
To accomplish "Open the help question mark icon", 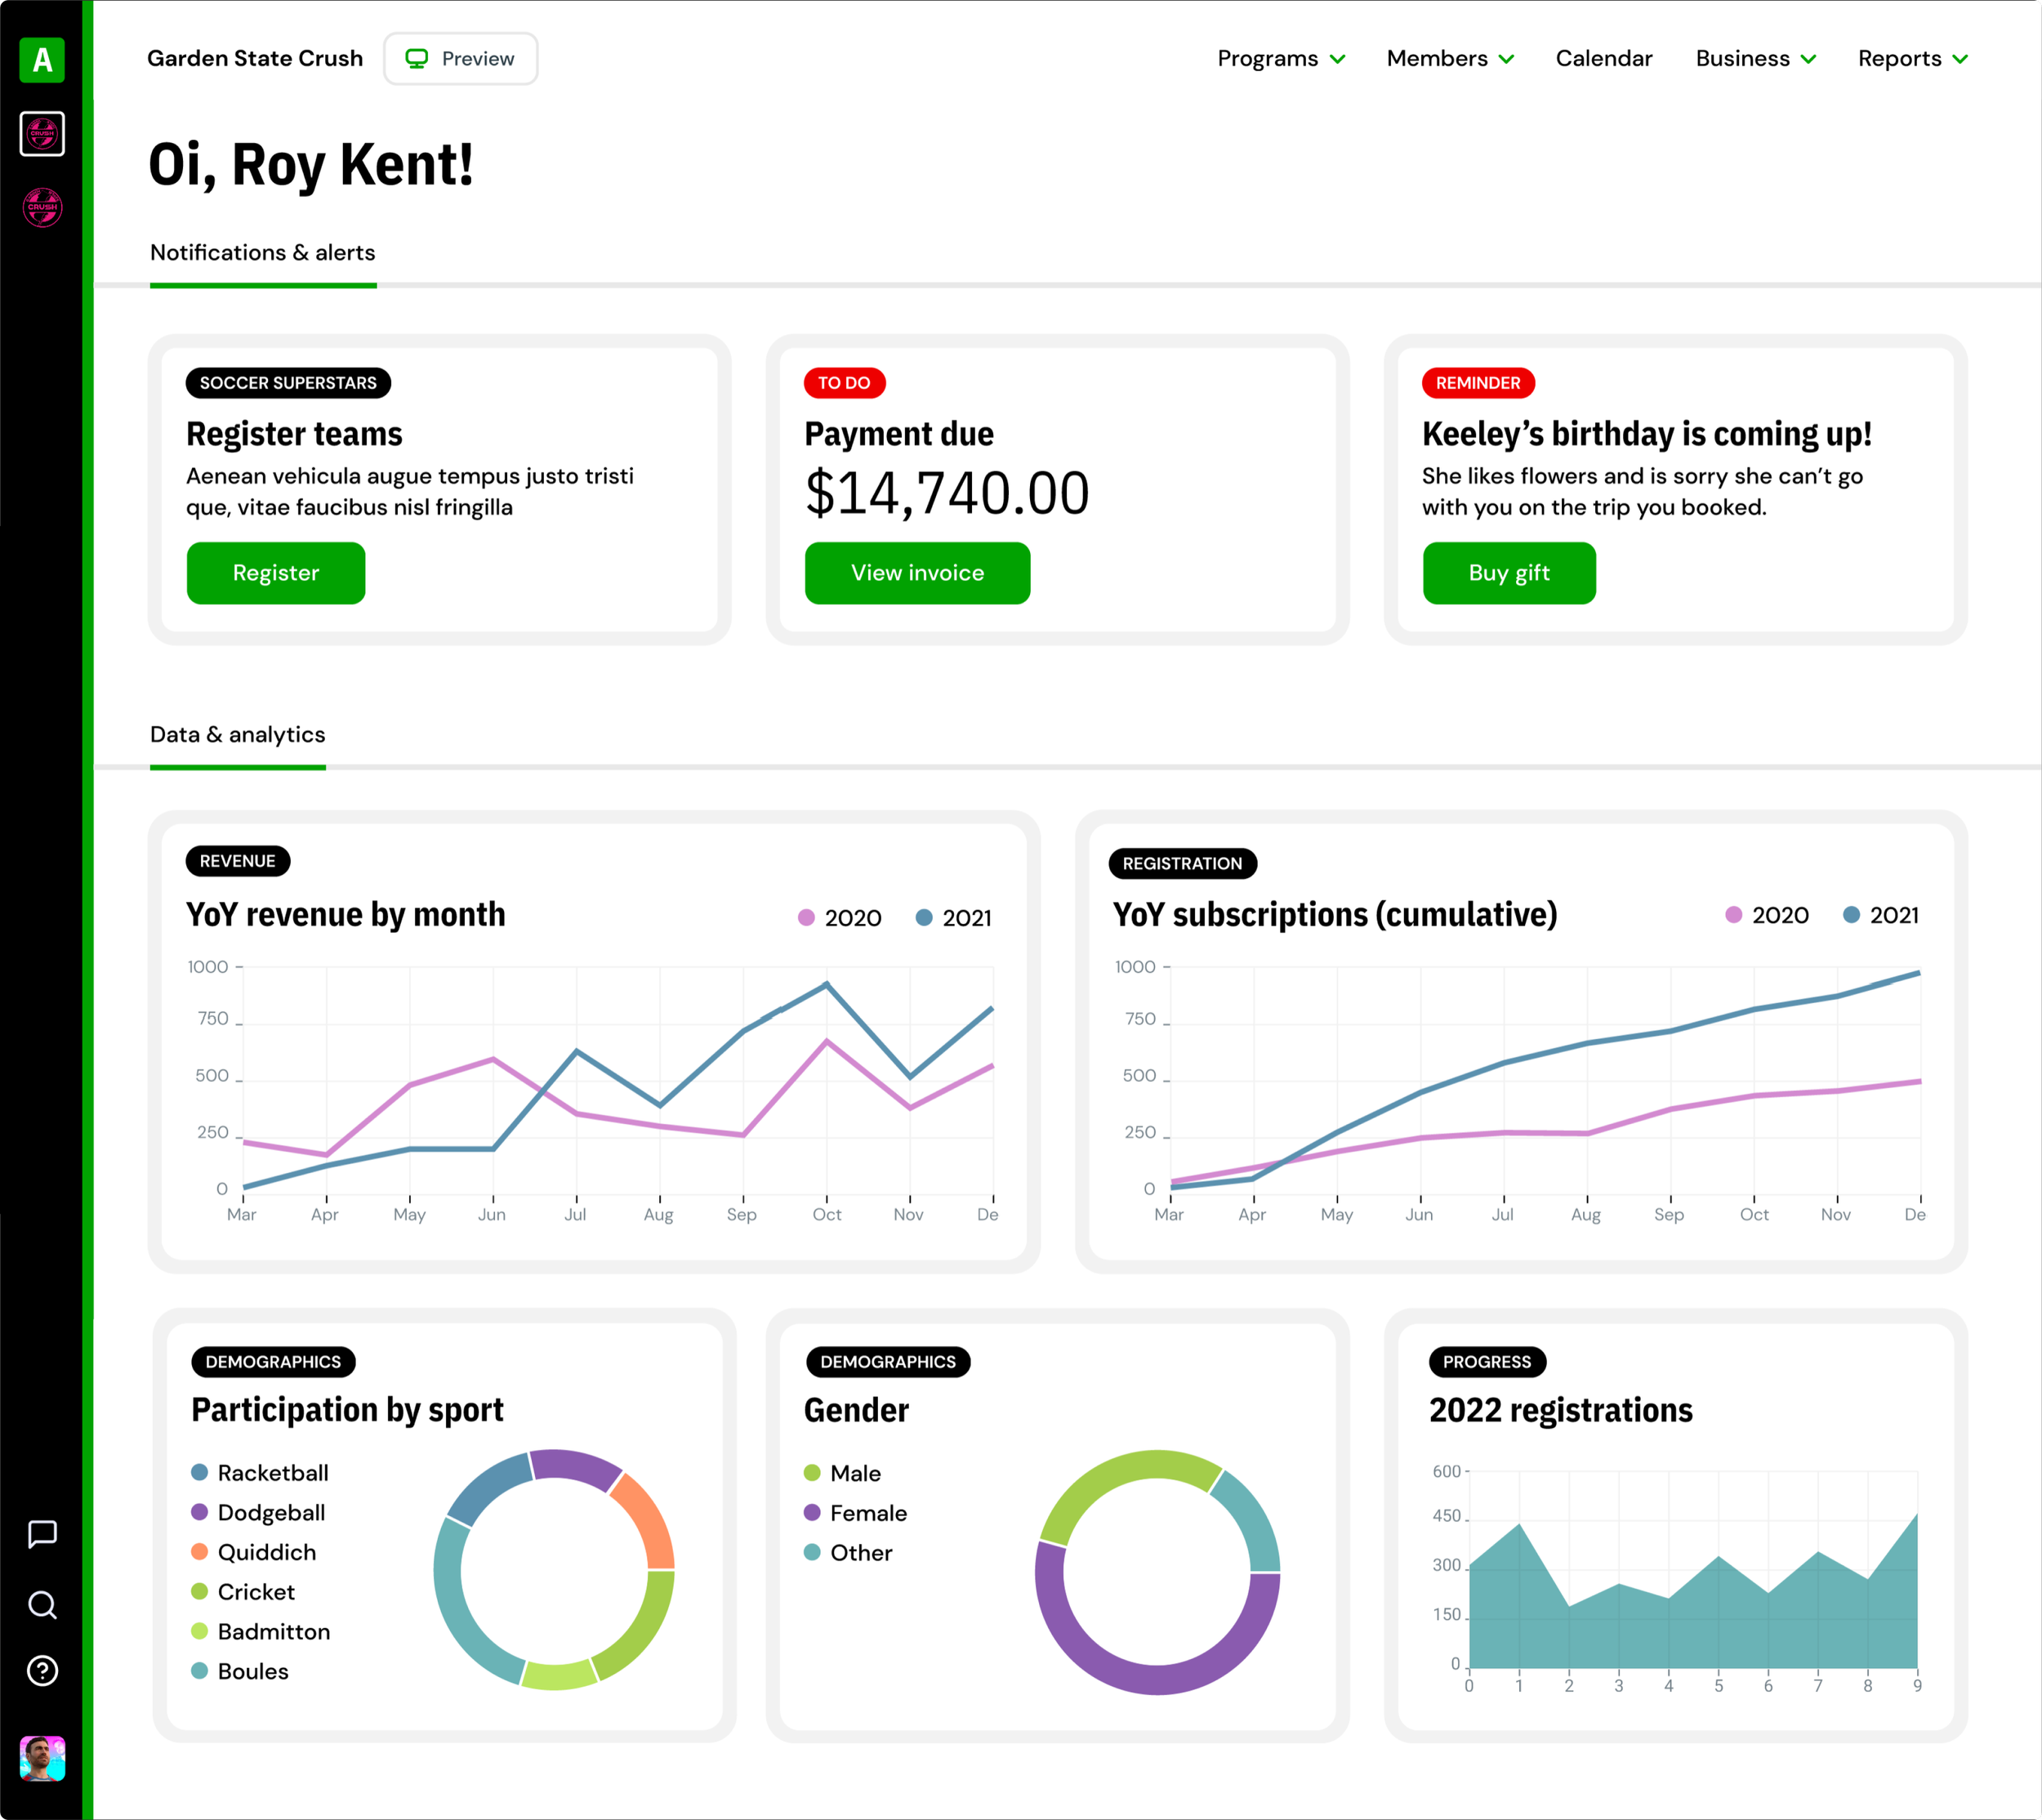I will pyautogui.click(x=42, y=1670).
